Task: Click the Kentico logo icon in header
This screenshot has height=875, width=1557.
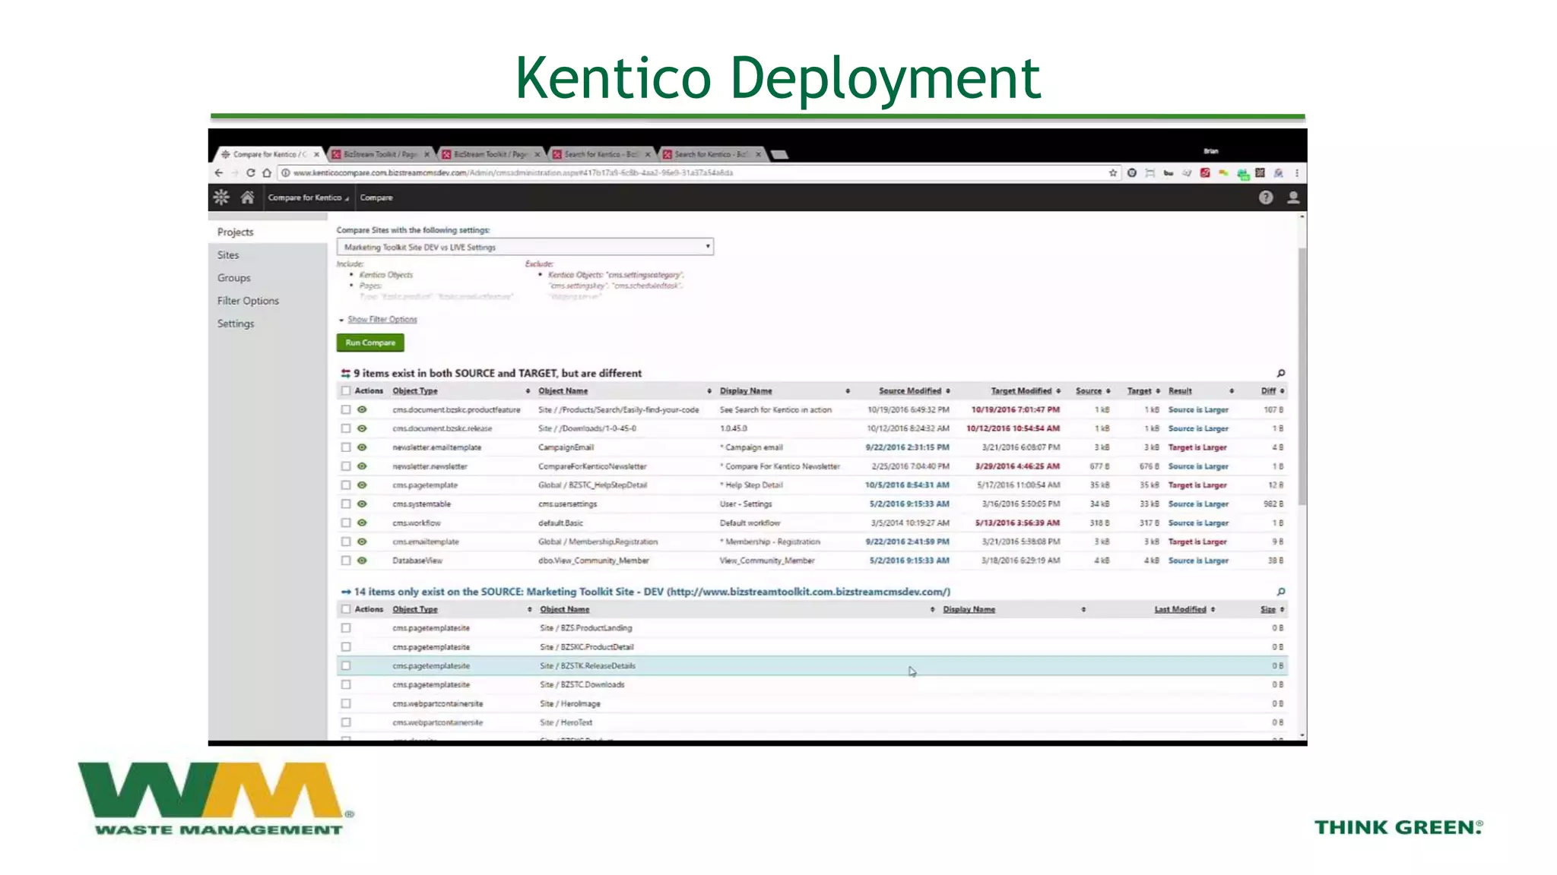Action: pyautogui.click(x=221, y=197)
